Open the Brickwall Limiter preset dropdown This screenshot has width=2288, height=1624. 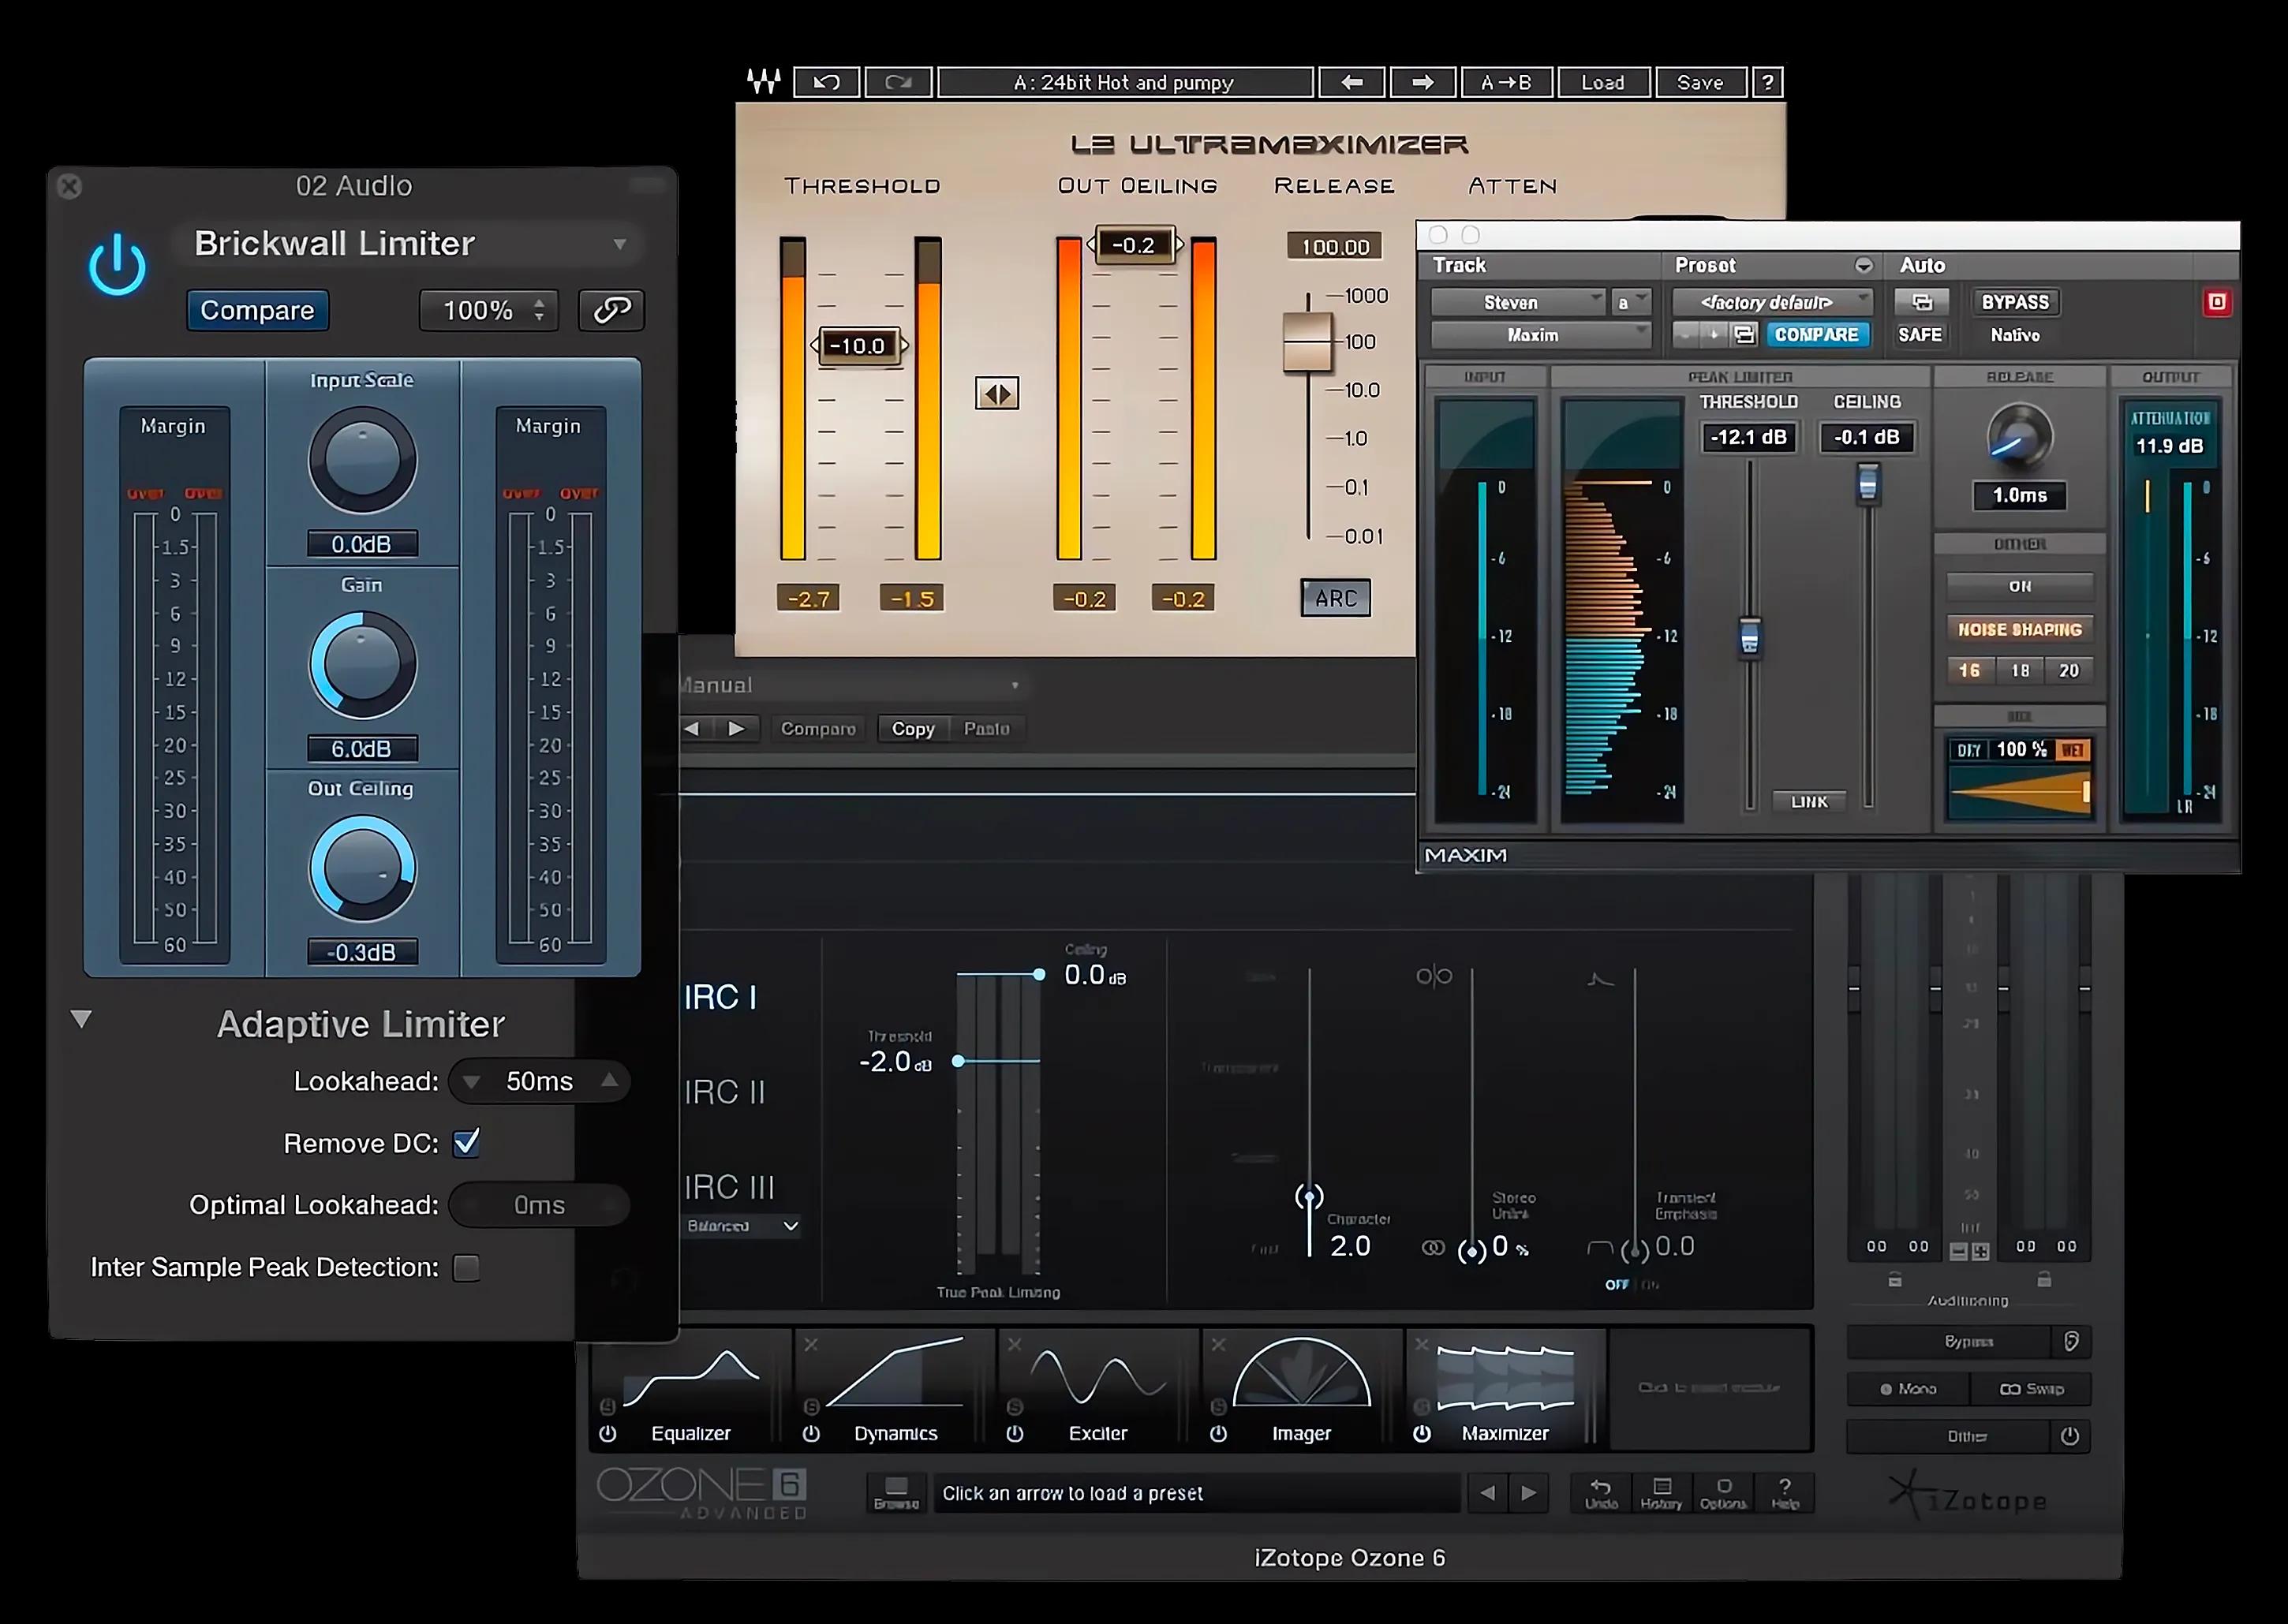click(408, 243)
